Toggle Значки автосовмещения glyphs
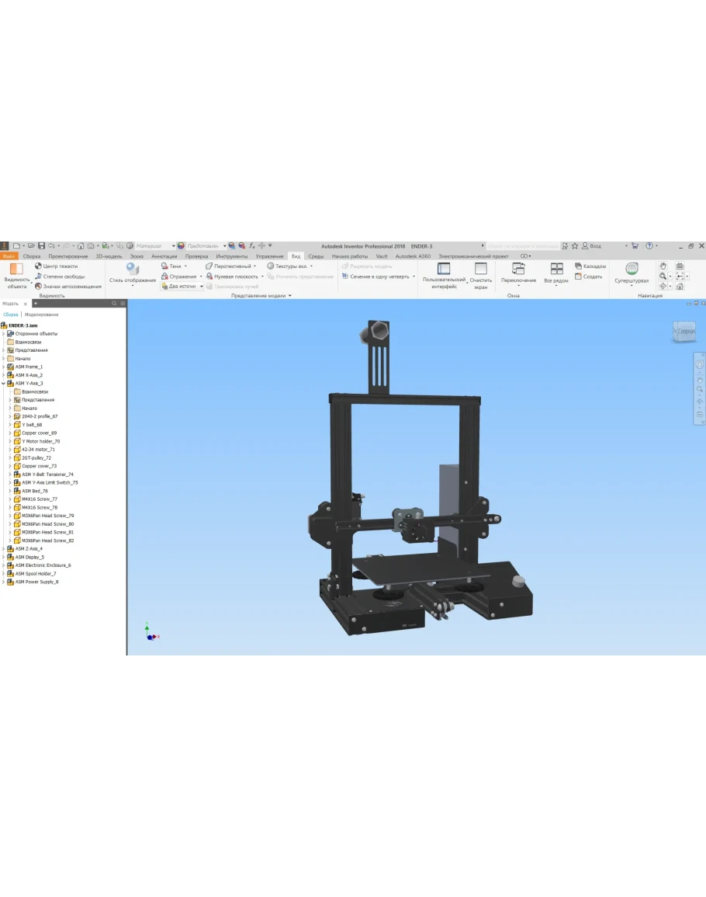This screenshot has width=706, height=897. click(x=38, y=287)
